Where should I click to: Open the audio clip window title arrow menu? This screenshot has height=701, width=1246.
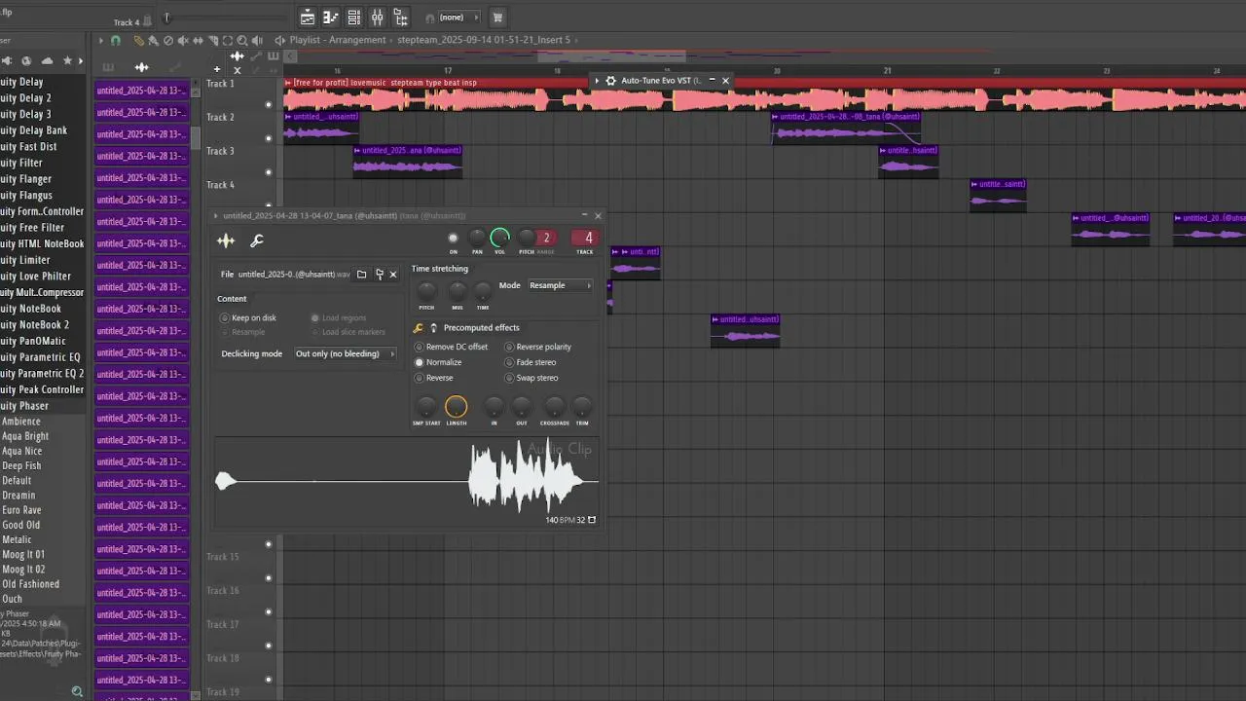tap(216, 216)
